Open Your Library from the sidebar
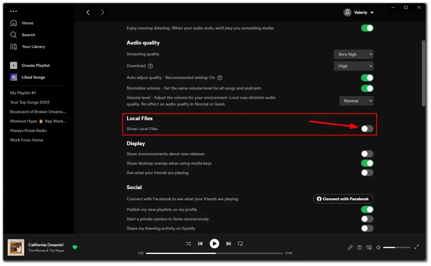Viewport: 431px width, 266px height. tap(32, 46)
